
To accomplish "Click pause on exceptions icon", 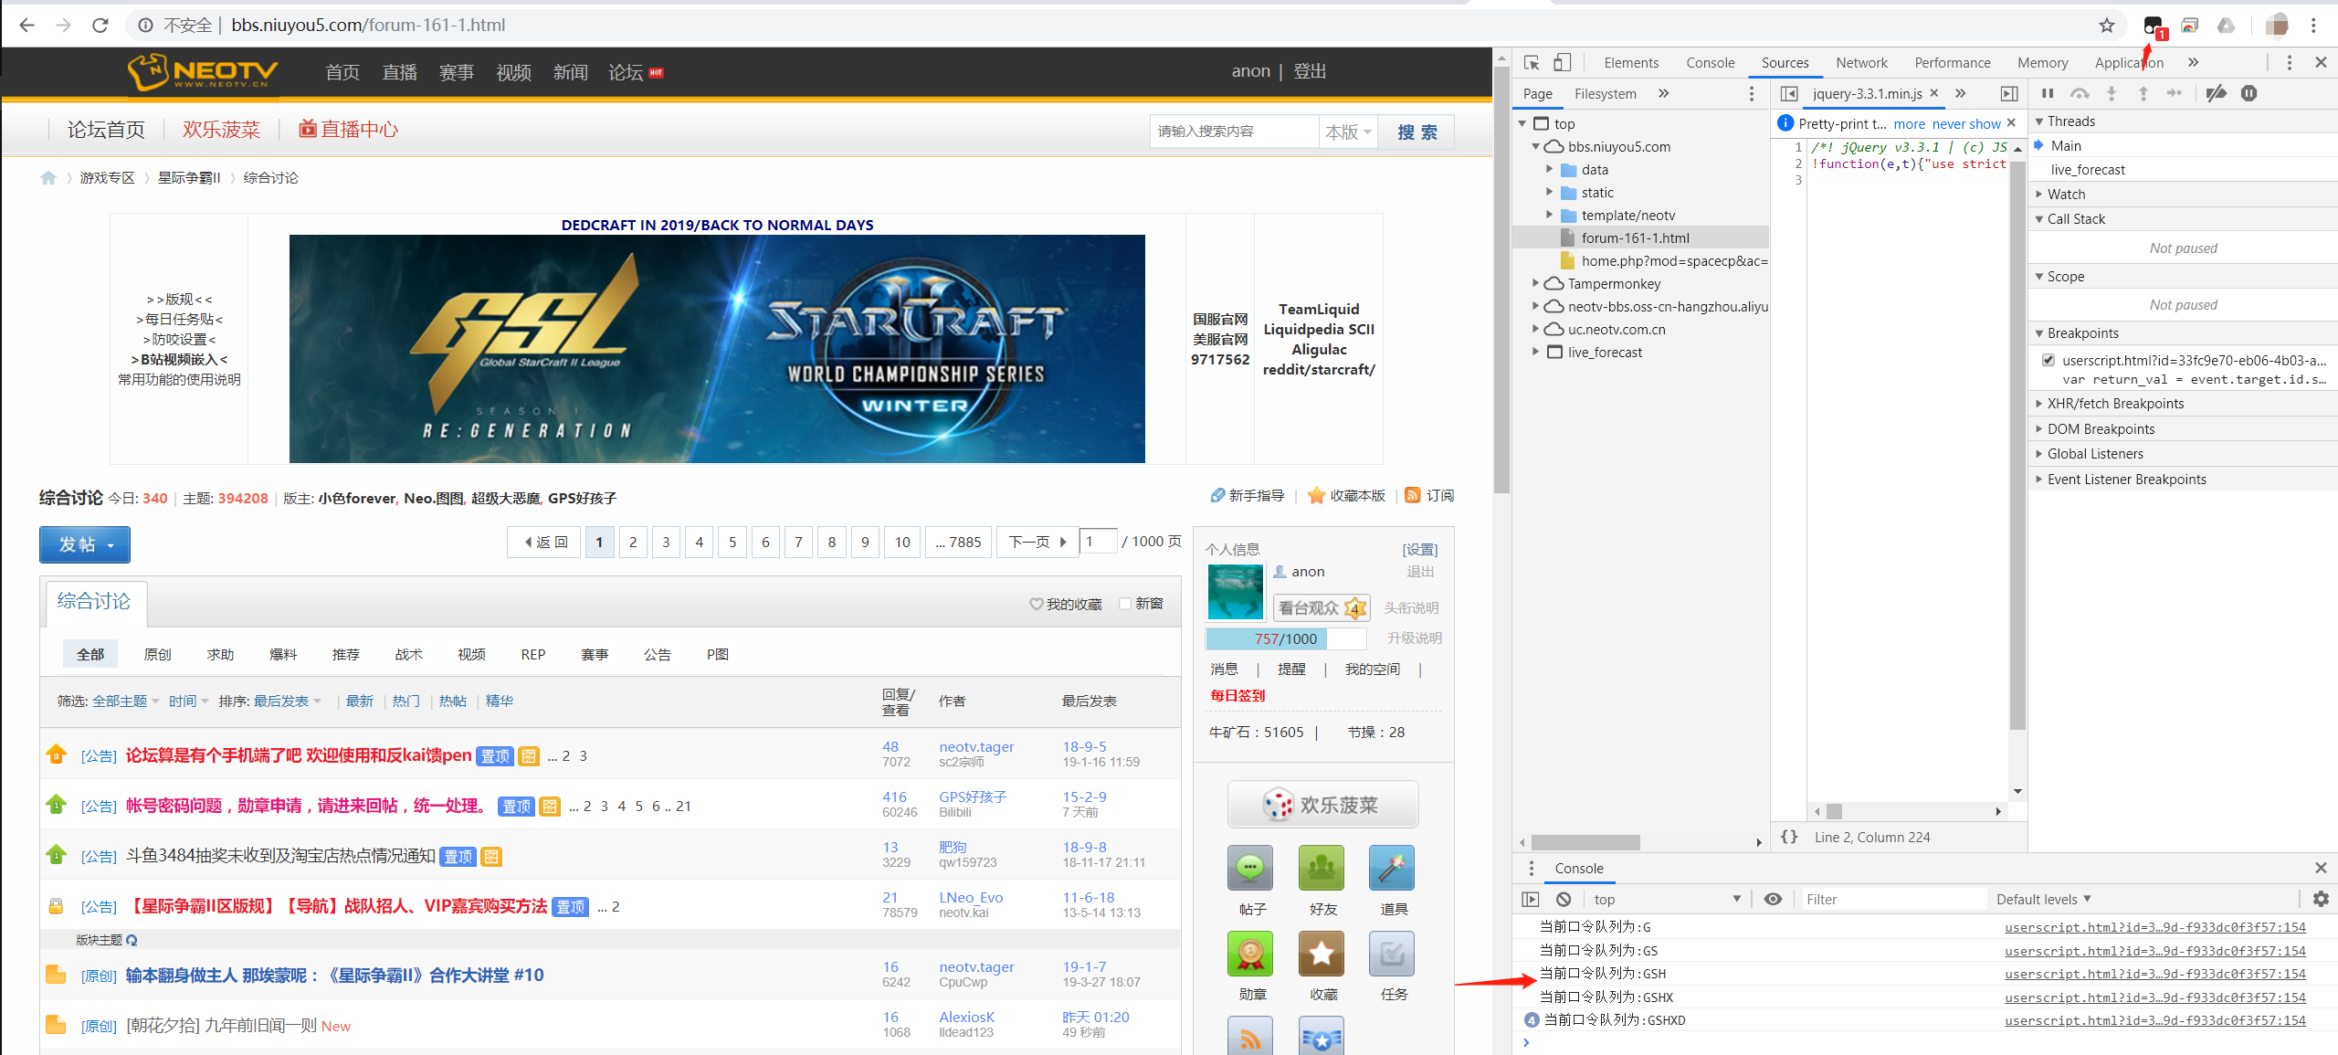I will pyautogui.click(x=2249, y=93).
